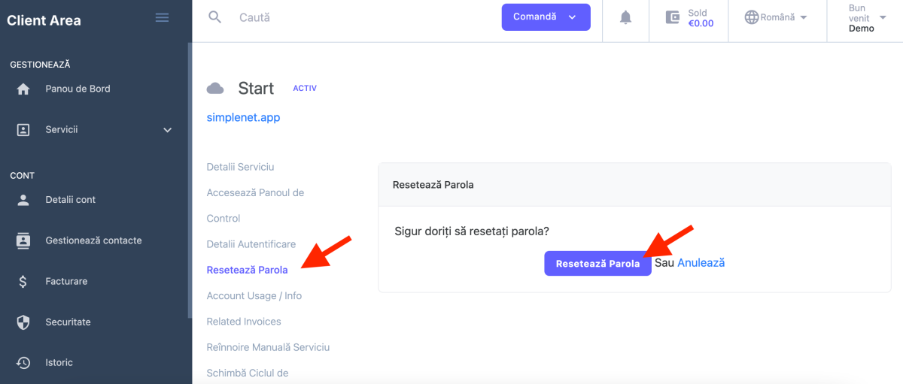
Task: Open the Bun venit Demo user menu
Action: [865, 18]
